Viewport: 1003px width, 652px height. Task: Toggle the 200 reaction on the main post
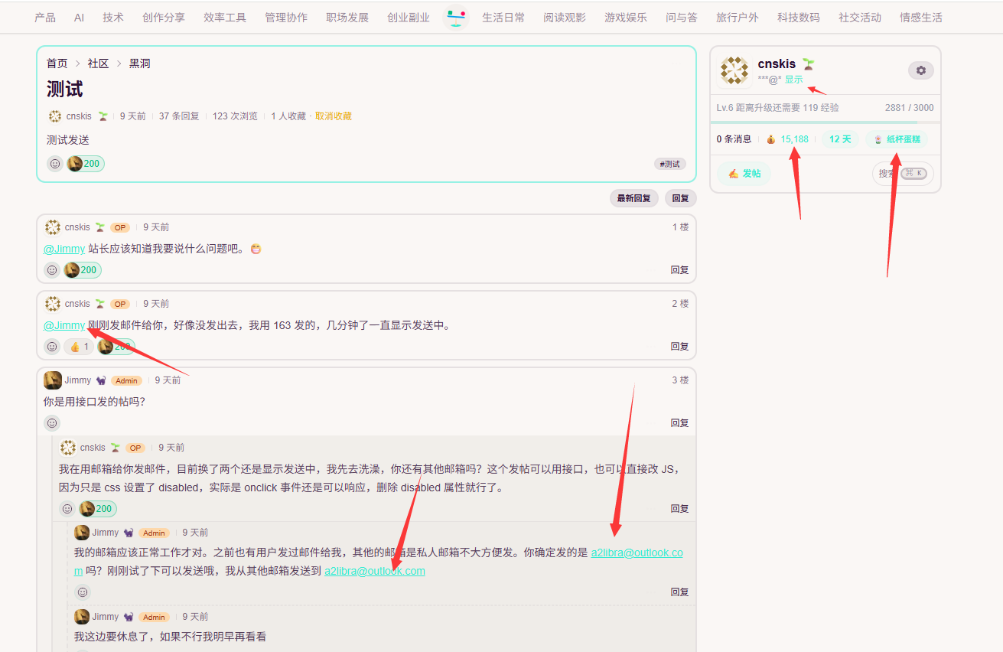(x=86, y=164)
